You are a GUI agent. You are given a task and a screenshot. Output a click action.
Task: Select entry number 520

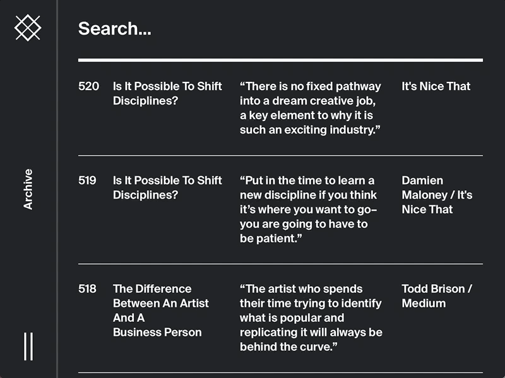88,86
